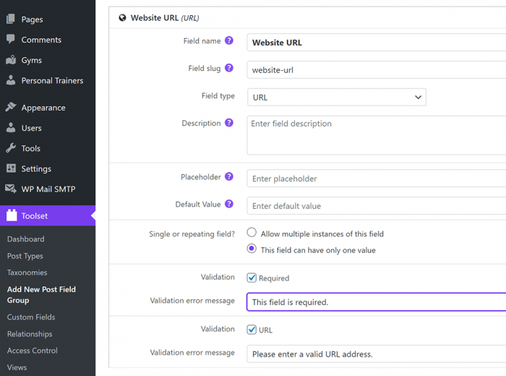Open the Access Control submenu link

pyautogui.click(x=33, y=351)
